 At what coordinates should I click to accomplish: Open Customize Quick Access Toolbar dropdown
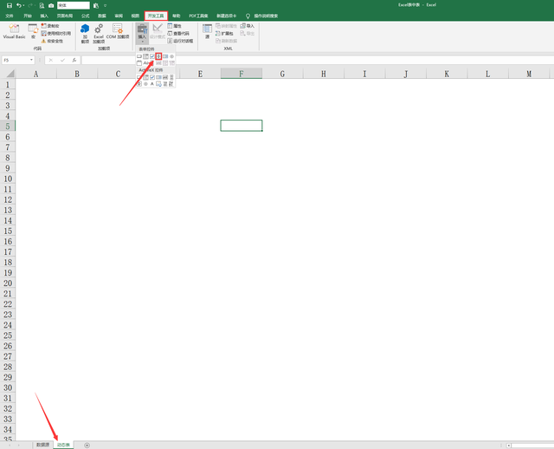coord(106,5)
